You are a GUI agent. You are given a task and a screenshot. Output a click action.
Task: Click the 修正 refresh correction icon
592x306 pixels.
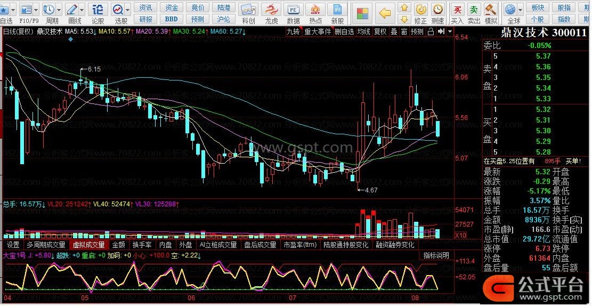coord(420,10)
